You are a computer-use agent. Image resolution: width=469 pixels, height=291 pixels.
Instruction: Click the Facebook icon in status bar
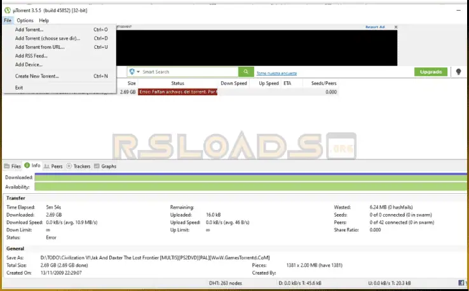point(459,283)
